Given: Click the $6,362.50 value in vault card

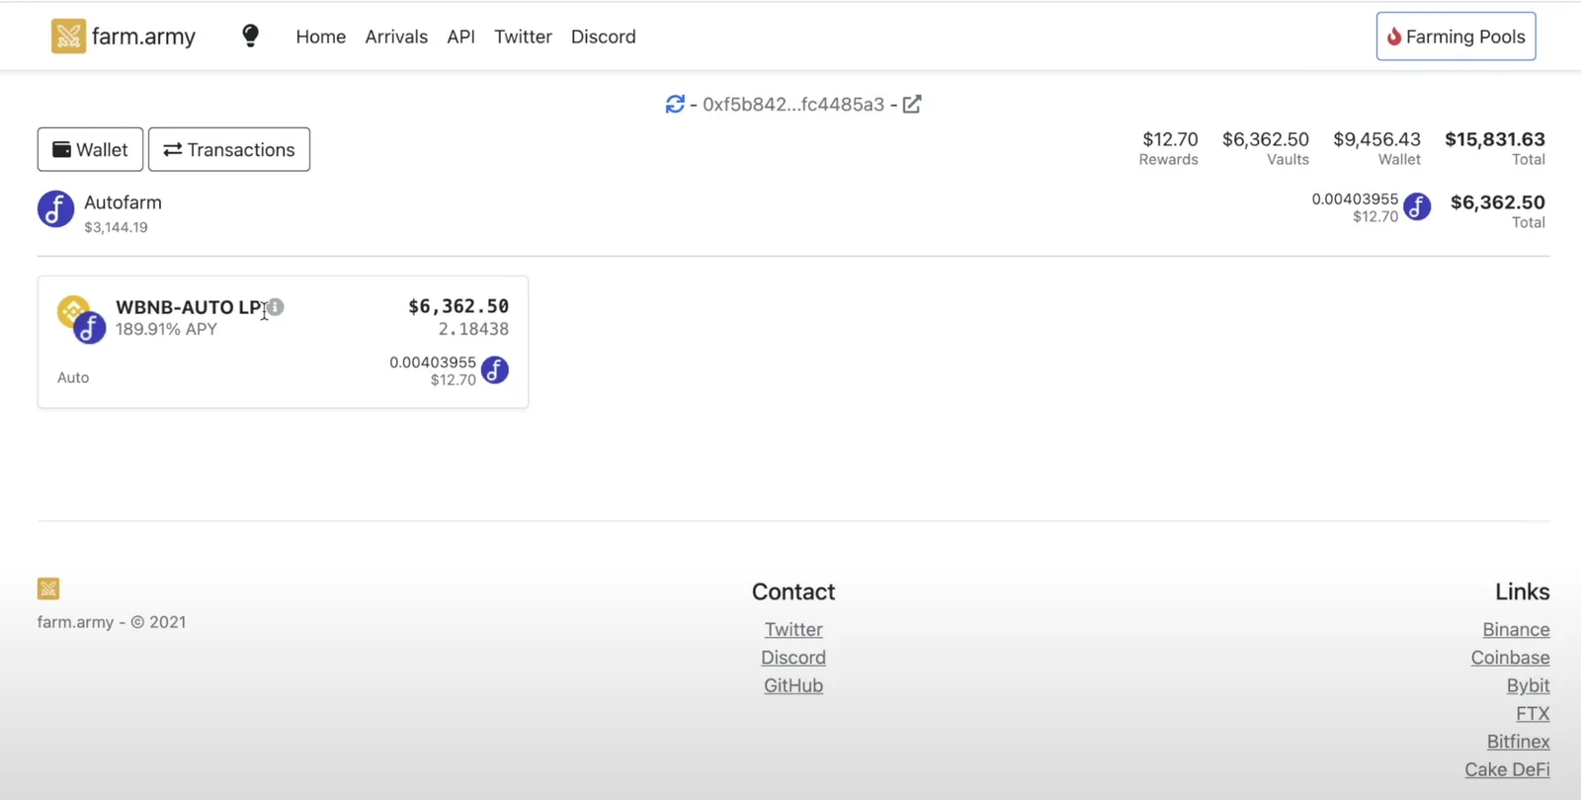Looking at the screenshot, I should pyautogui.click(x=458, y=306).
